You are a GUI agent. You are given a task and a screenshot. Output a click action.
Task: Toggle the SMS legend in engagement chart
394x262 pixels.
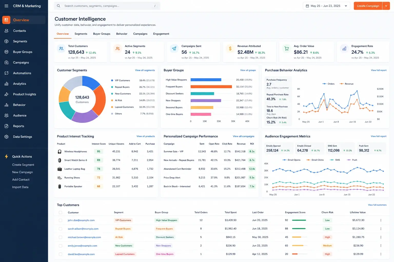335,160
